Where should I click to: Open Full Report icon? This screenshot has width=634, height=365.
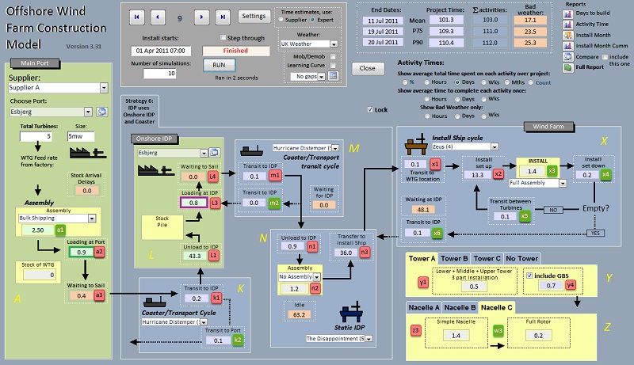point(567,67)
